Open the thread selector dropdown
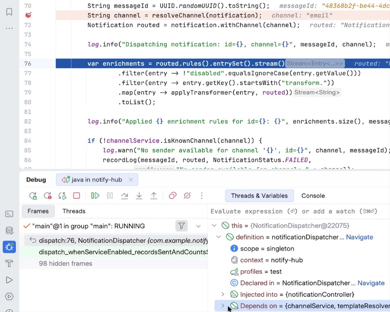This screenshot has height=312, width=390. (x=198, y=226)
